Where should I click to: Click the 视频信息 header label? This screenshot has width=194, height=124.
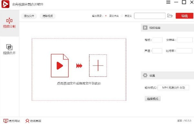[x=155, y=28]
